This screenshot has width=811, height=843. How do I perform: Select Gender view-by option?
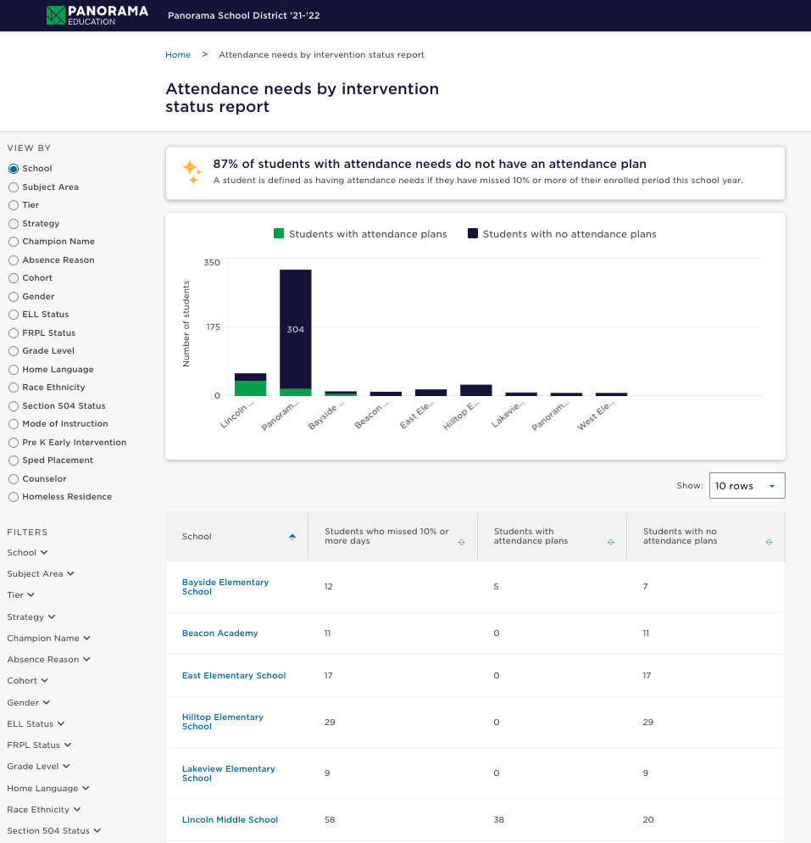(14, 297)
